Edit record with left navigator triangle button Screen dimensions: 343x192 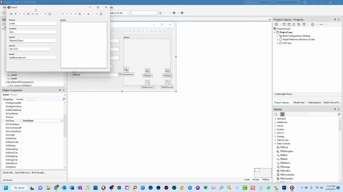pos(37,14)
